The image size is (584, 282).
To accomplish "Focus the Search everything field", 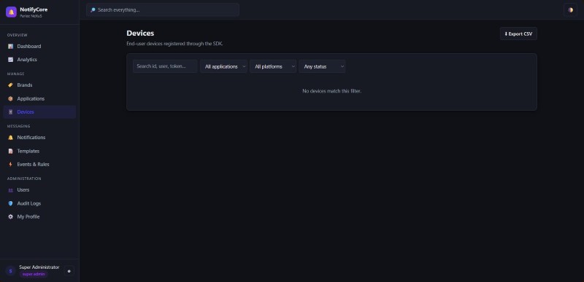I will [163, 10].
